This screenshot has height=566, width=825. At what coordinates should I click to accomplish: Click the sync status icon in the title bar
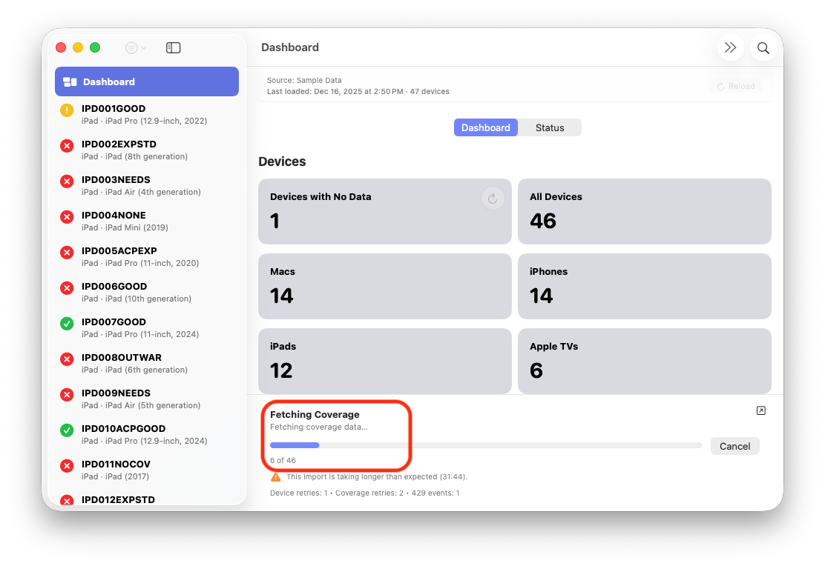pyautogui.click(x=131, y=47)
